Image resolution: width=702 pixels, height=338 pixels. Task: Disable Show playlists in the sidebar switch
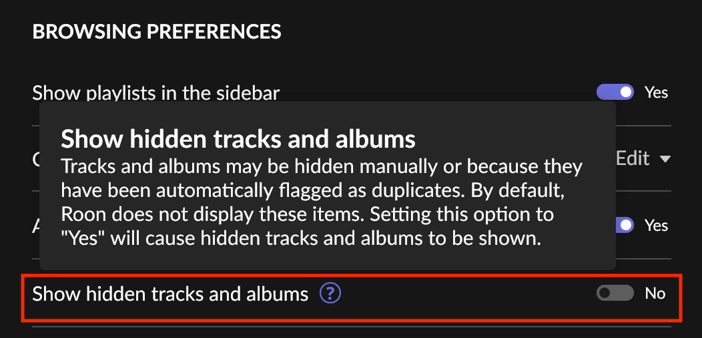(x=615, y=92)
